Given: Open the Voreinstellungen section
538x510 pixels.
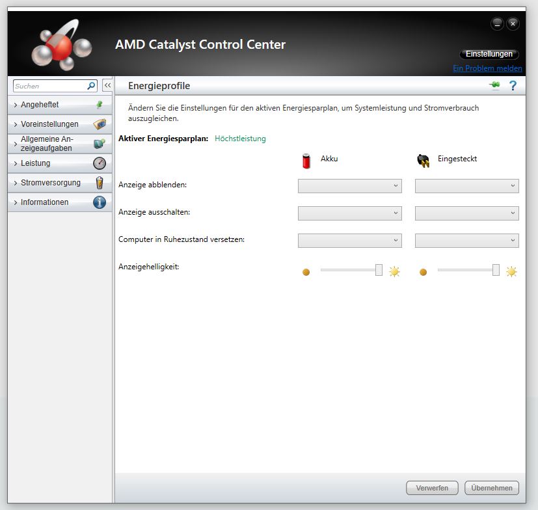Looking at the screenshot, I should (x=60, y=124).
